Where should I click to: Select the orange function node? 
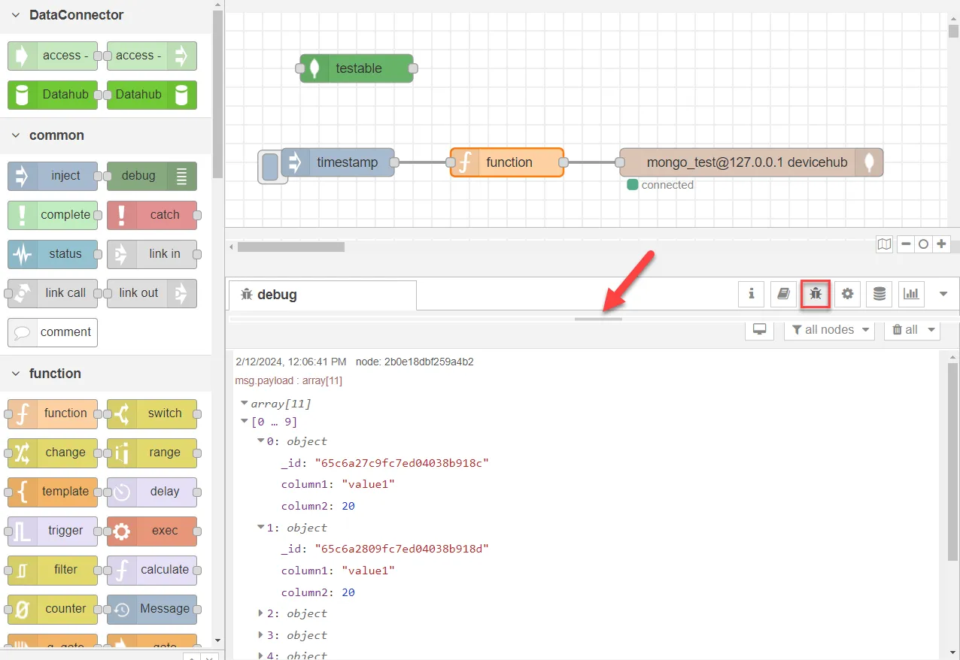click(507, 162)
